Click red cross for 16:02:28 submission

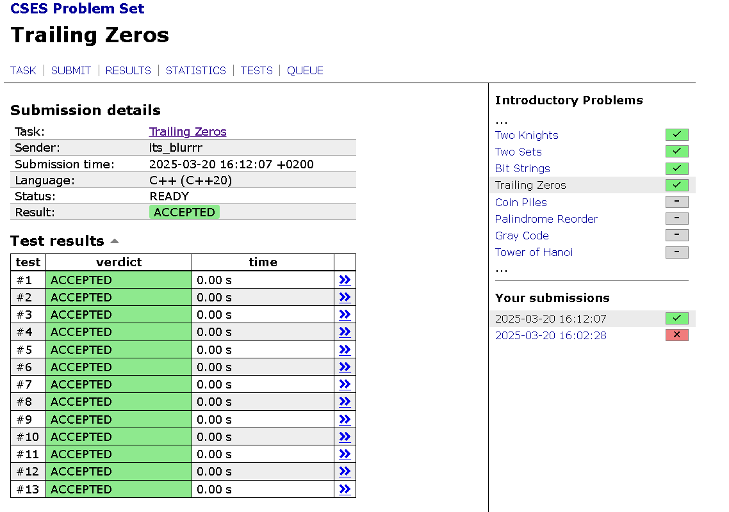tap(677, 335)
